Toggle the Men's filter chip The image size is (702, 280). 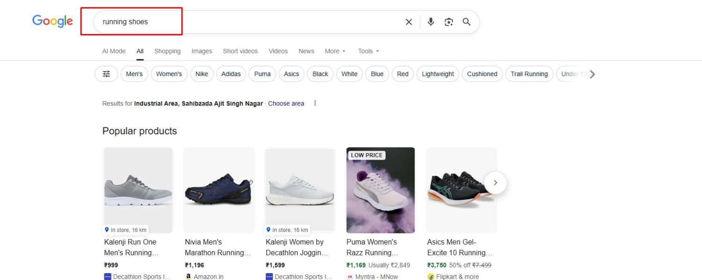(134, 74)
